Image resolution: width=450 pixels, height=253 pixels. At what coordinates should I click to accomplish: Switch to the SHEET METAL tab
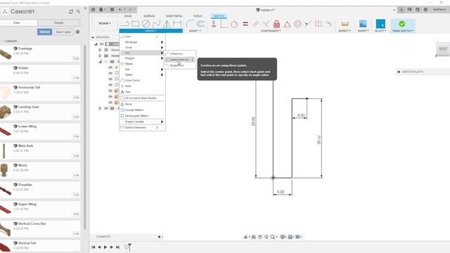pos(174,16)
